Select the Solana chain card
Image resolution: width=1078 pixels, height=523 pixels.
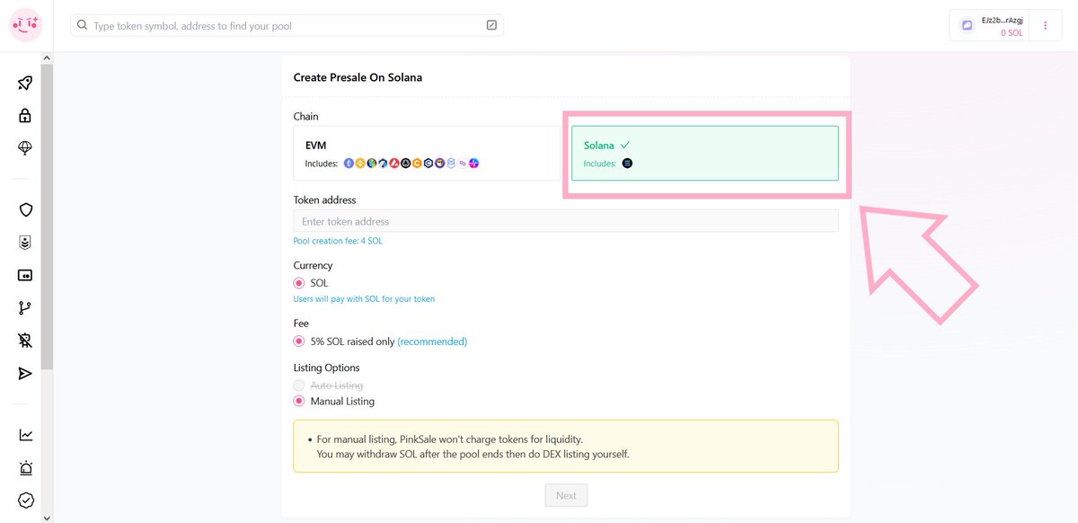point(705,153)
